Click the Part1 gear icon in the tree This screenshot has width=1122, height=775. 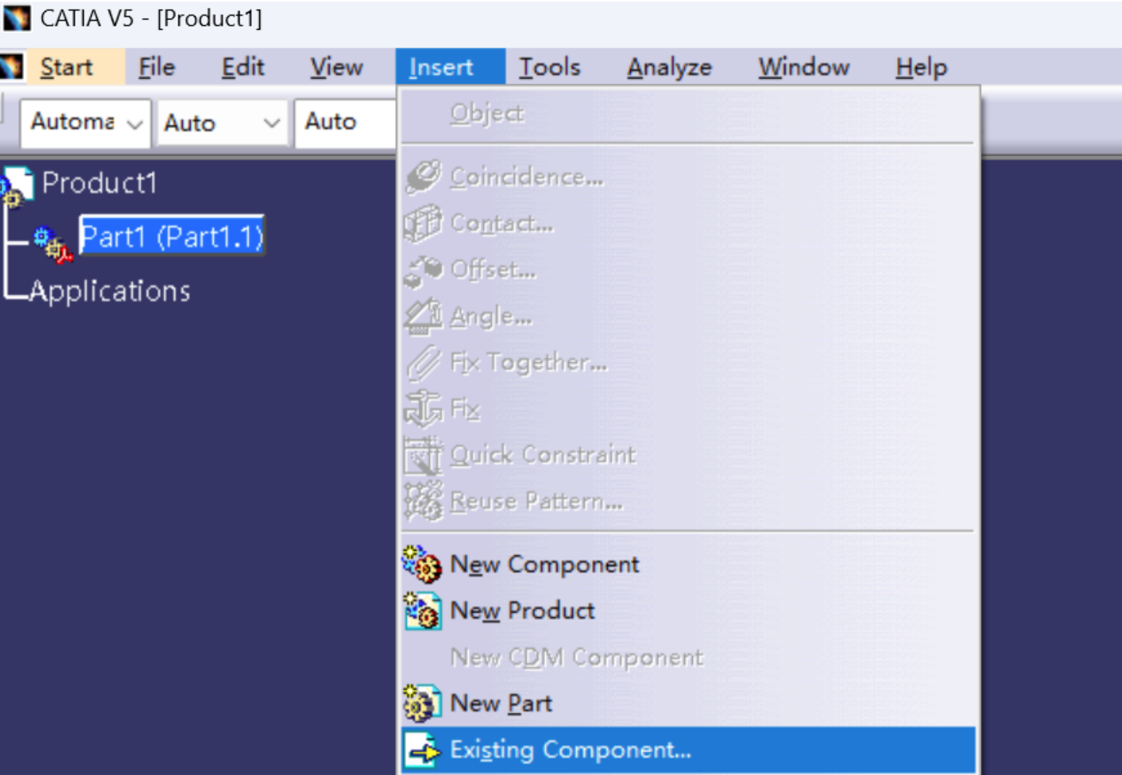(x=53, y=244)
